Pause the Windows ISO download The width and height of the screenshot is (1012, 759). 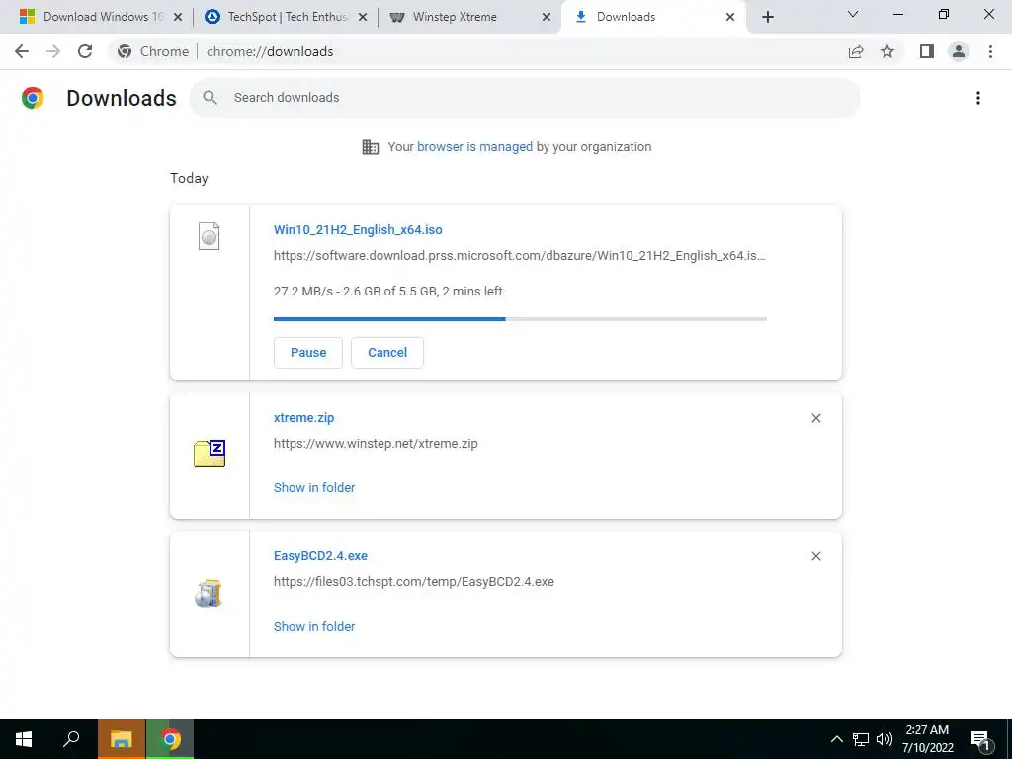[308, 353]
